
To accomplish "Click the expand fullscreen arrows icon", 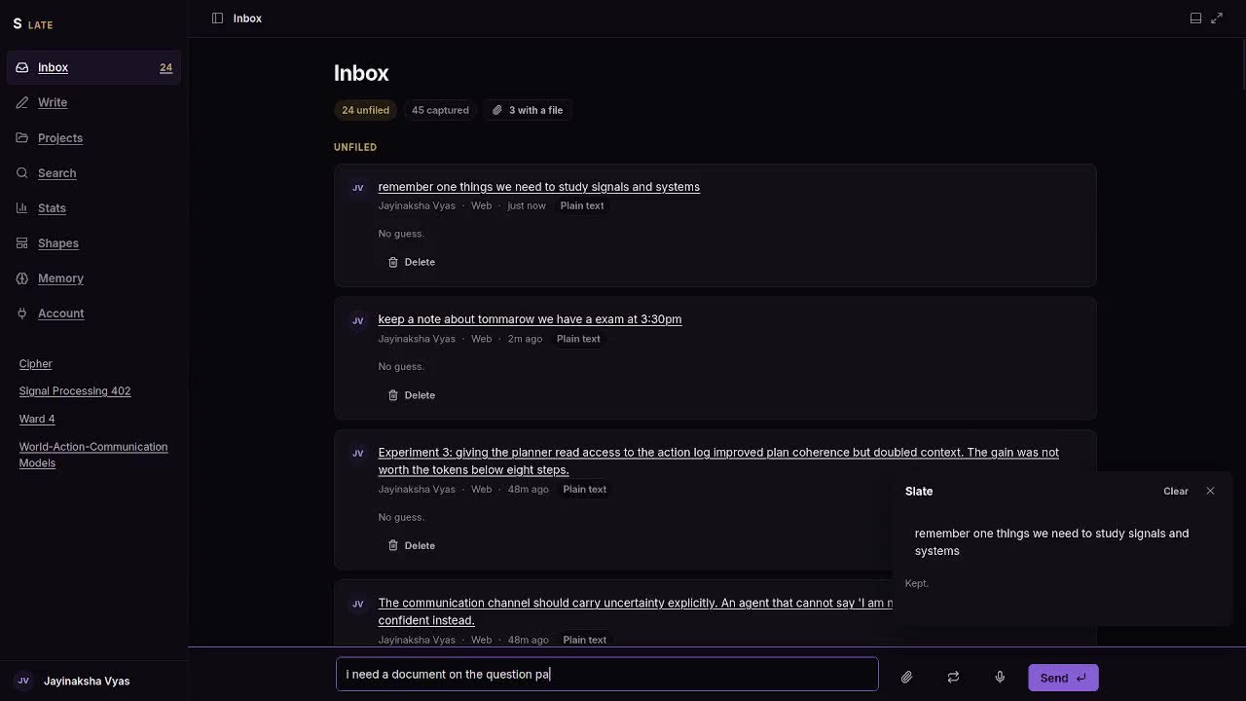I will (1217, 18).
